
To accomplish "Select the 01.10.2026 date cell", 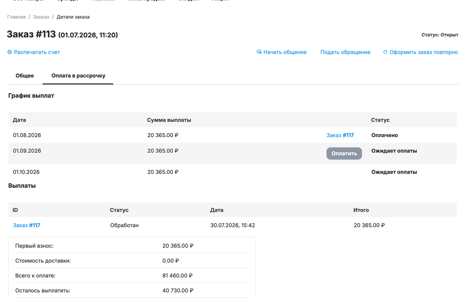I will coord(27,172).
